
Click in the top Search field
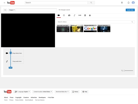(x=56, y=3)
